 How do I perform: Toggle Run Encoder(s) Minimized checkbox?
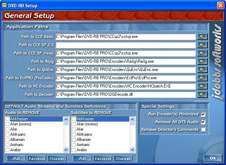point(203,114)
